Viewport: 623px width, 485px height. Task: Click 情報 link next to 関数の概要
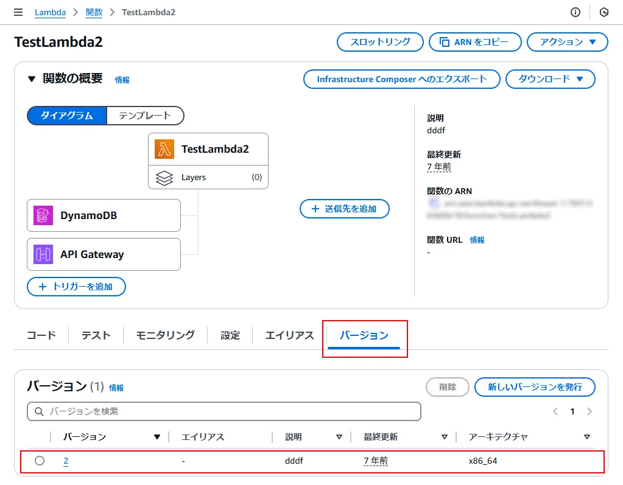click(122, 80)
